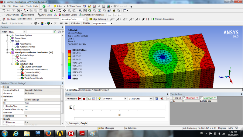Click the Solve lightning button

[58, 6]
